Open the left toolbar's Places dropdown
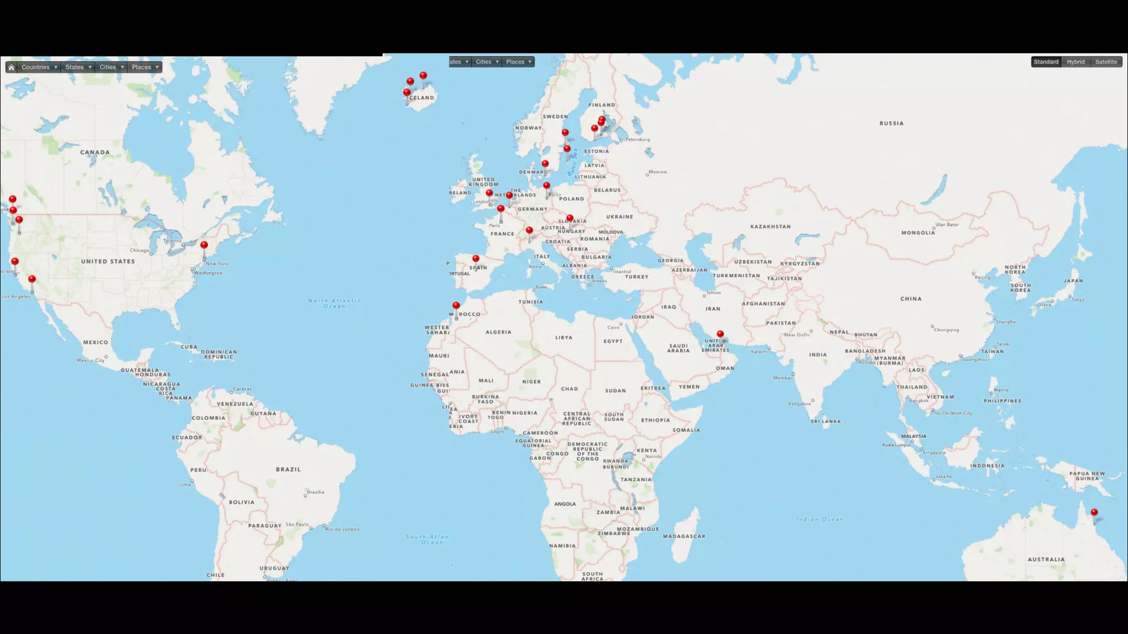 tap(145, 67)
